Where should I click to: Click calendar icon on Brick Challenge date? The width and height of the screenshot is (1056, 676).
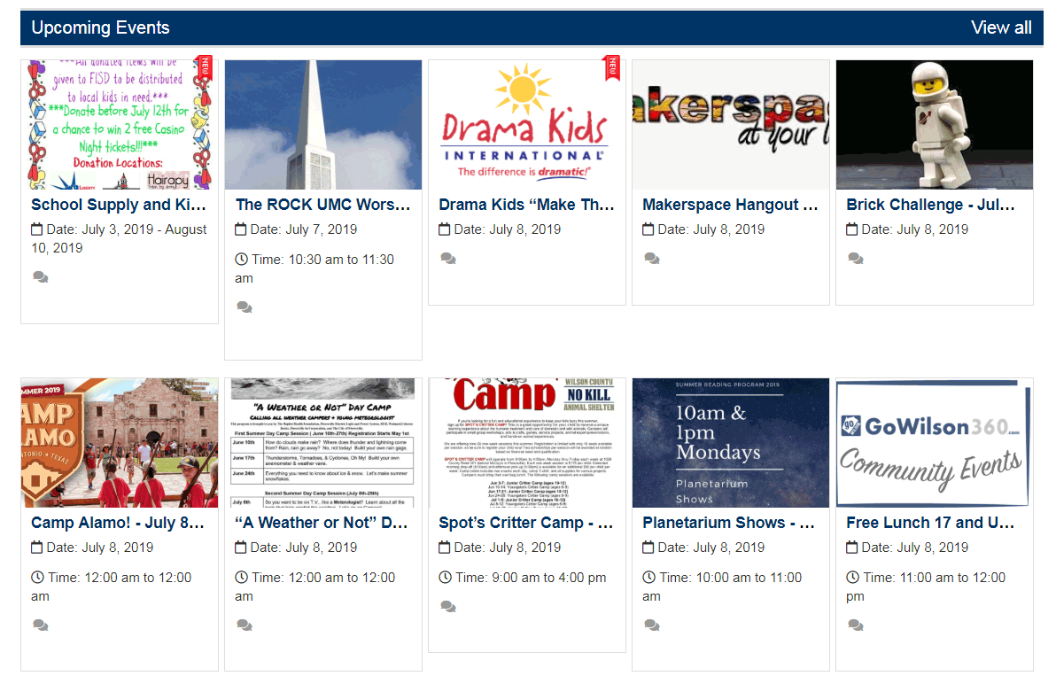click(x=852, y=229)
